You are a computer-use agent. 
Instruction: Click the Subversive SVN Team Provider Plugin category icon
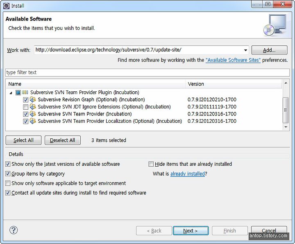coord(25,93)
